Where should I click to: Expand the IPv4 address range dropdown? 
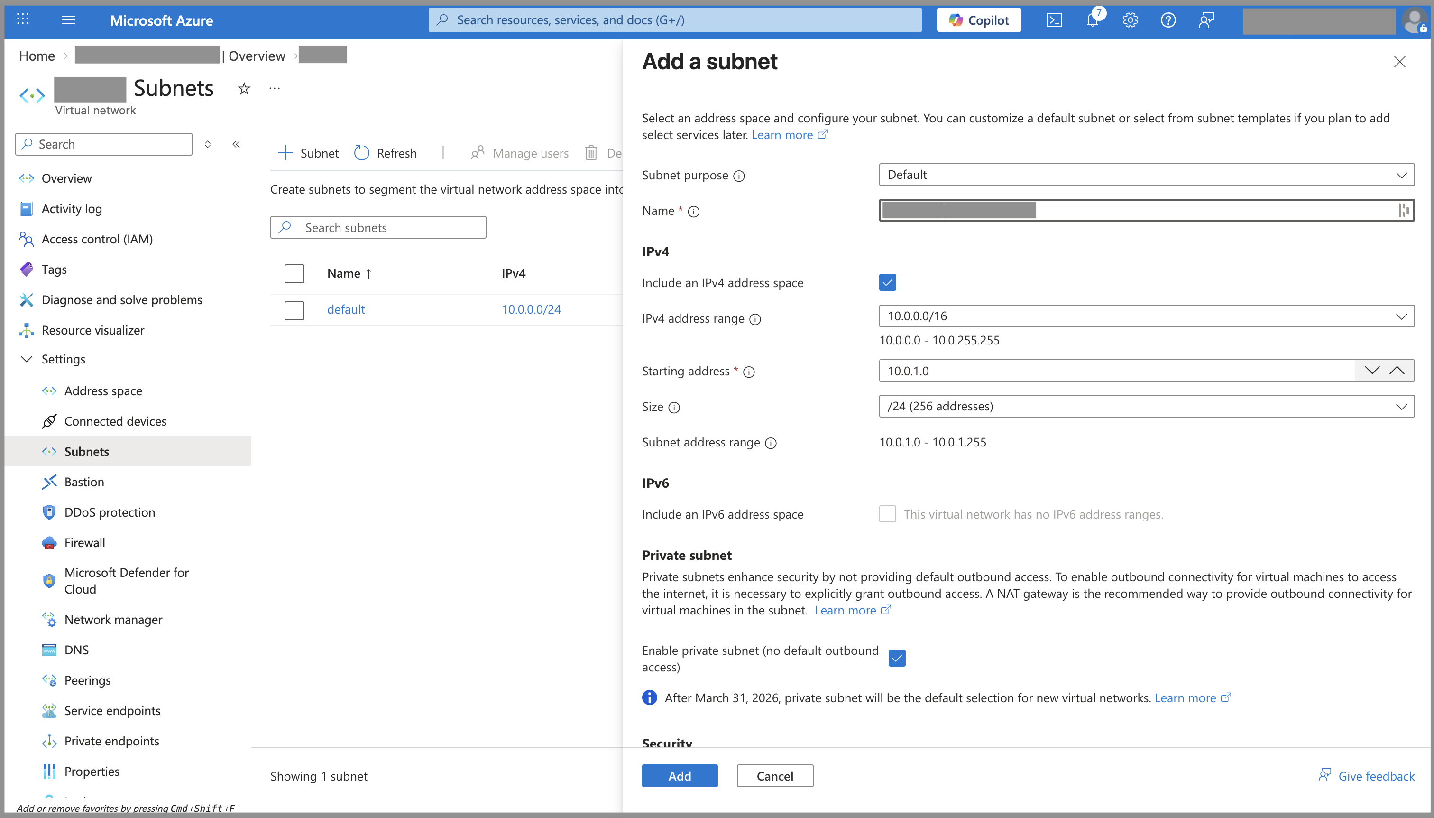tap(1146, 316)
